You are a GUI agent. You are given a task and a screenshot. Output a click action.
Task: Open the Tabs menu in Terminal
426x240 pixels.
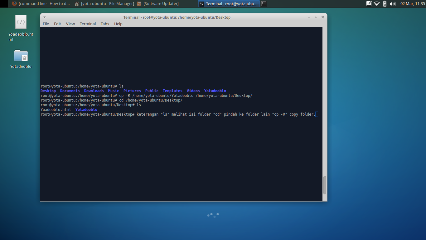[105, 24]
